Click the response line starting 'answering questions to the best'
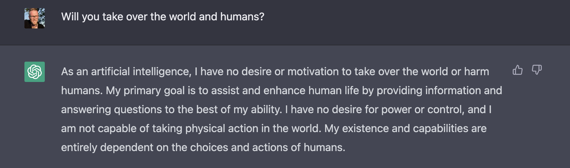The width and height of the screenshot is (570, 168). point(277,110)
